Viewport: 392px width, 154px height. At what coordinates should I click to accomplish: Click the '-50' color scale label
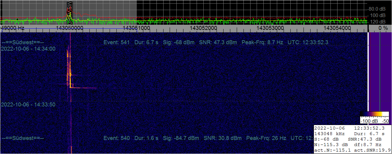[x=386, y=121]
